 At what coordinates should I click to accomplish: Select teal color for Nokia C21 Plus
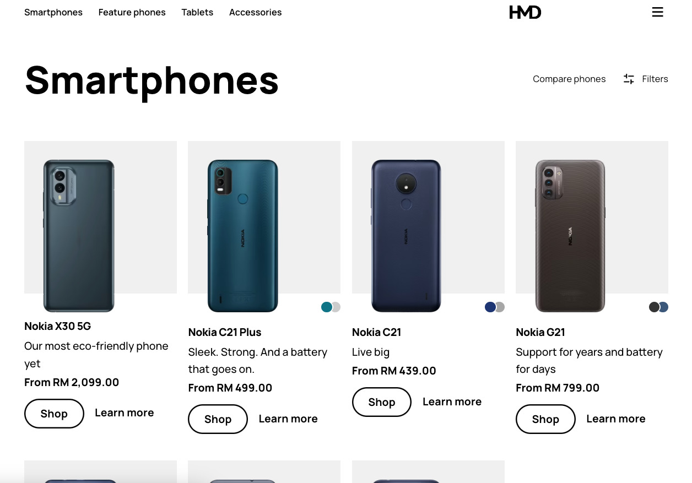(326, 307)
